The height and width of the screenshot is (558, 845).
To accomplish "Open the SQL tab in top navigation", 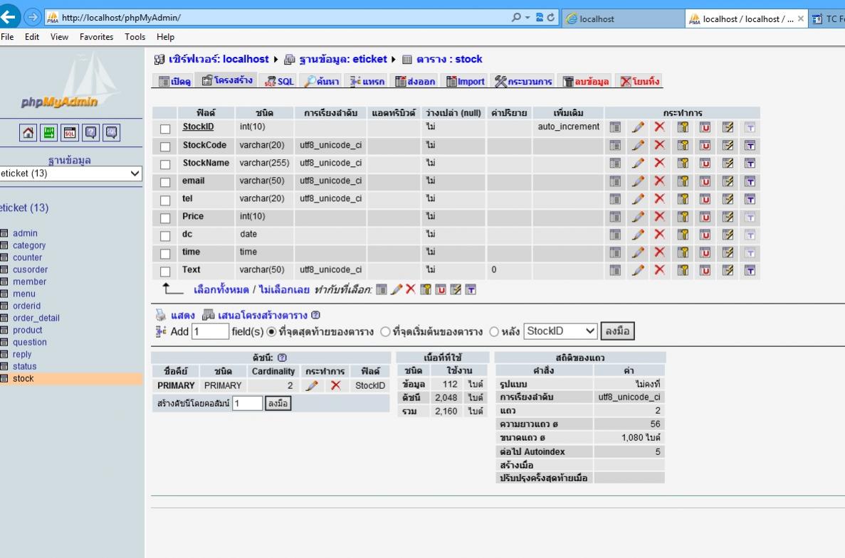I will coord(279,82).
